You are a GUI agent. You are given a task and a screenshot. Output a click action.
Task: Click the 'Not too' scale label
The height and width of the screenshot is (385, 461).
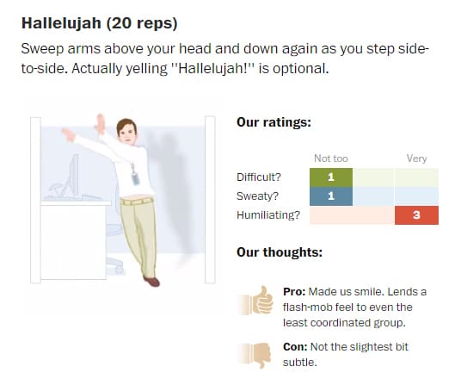[x=331, y=158]
